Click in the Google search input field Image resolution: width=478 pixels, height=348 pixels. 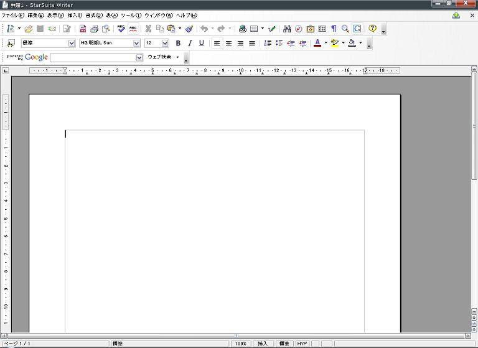pos(93,57)
